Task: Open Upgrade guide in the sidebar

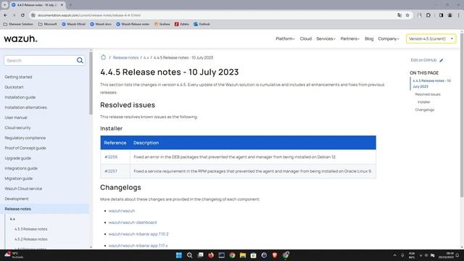Action: click(17, 158)
